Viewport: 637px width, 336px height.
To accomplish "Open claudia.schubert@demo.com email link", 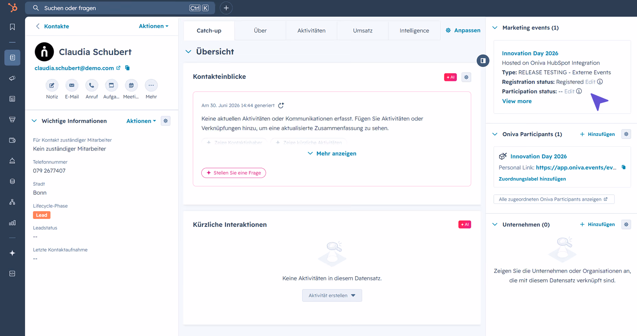I will (74, 68).
